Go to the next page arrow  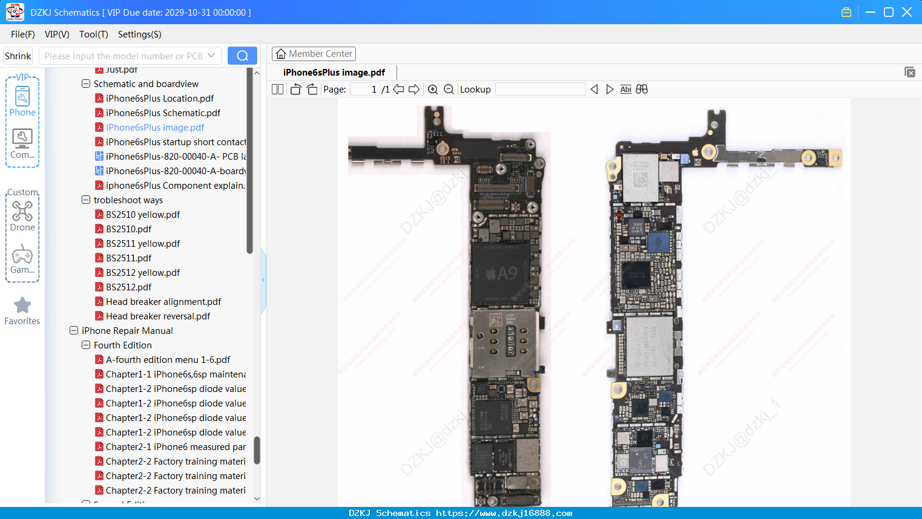414,90
